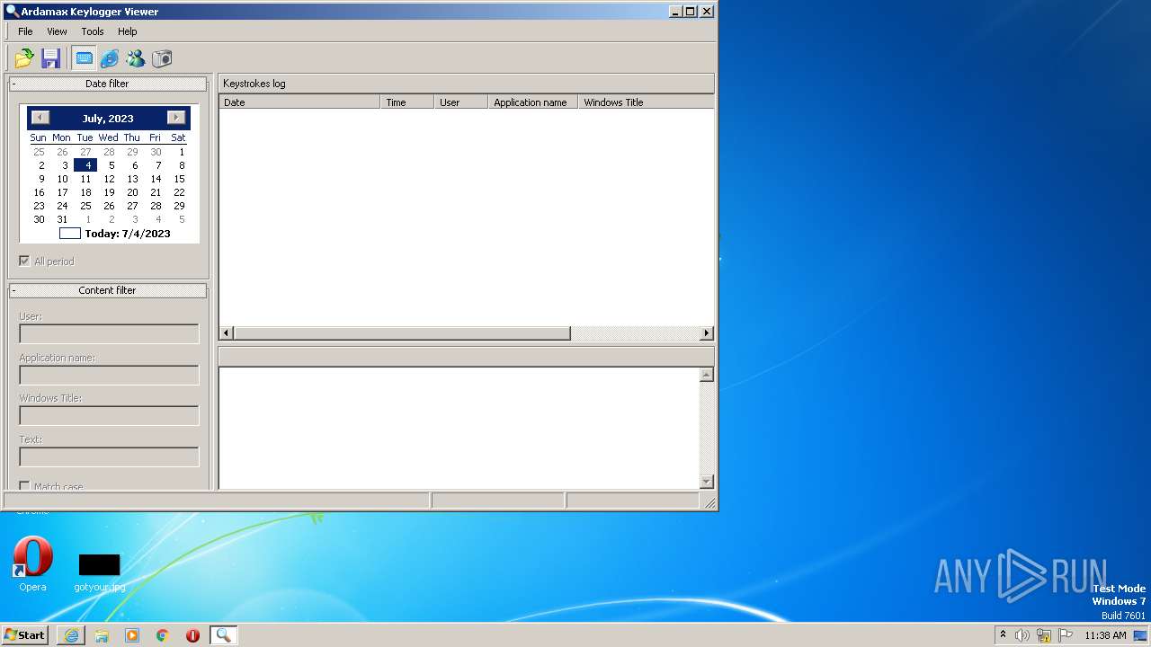Click the 11:38 AM taskbar clock
1151x647 pixels.
(x=1105, y=635)
